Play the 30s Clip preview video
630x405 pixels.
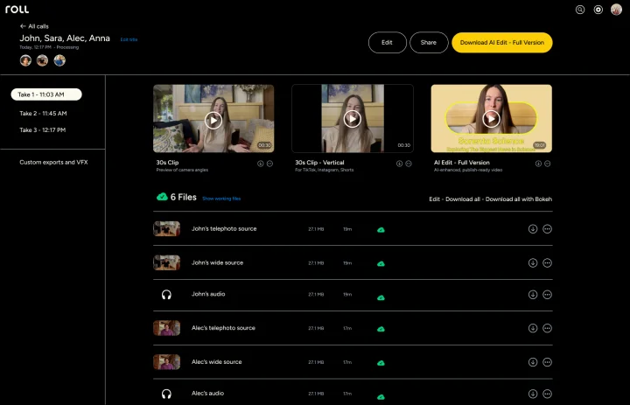coord(213,120)
